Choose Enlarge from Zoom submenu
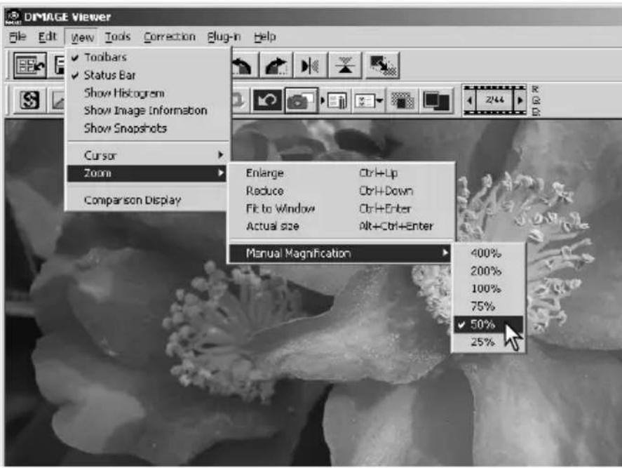Screen dimensions: 622x468 341,173
